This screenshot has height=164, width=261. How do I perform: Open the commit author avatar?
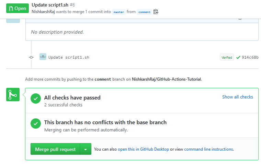point(43,57)
